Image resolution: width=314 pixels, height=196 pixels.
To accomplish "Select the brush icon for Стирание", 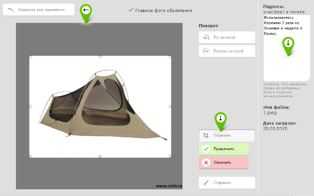I will pos(206,183).
